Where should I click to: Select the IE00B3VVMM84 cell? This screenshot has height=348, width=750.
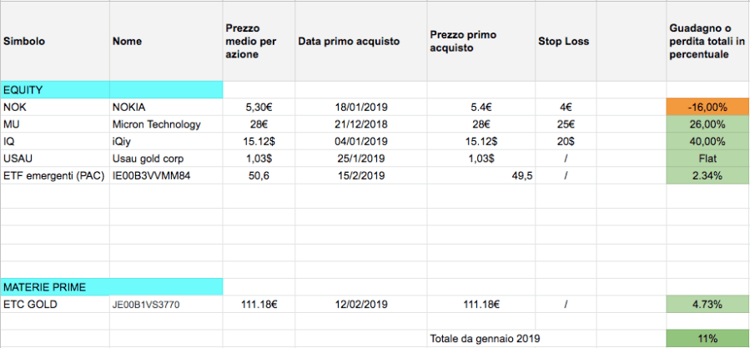coord(156,174)
